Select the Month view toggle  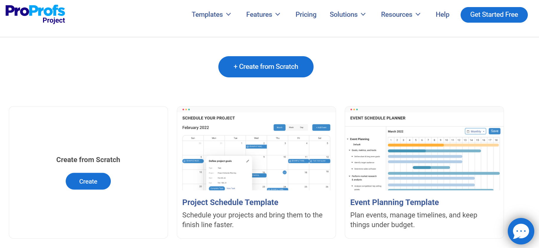279,127
